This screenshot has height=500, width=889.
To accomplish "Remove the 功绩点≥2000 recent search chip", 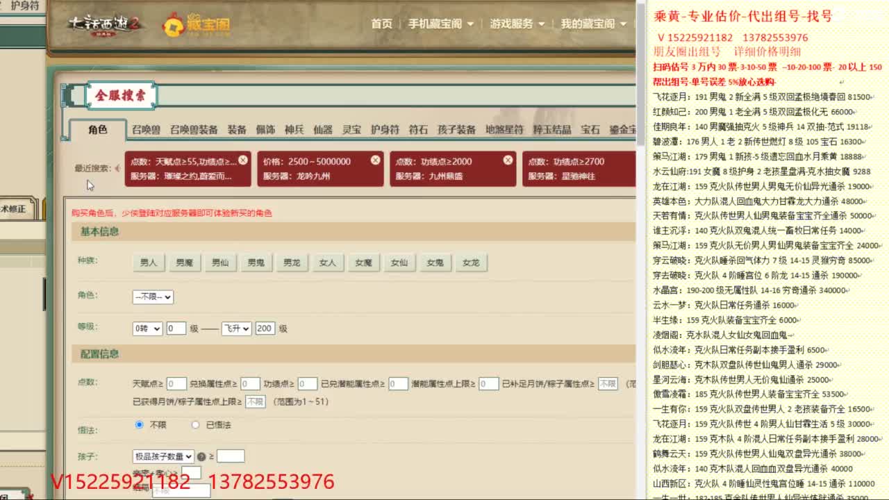I will point(508,160).
